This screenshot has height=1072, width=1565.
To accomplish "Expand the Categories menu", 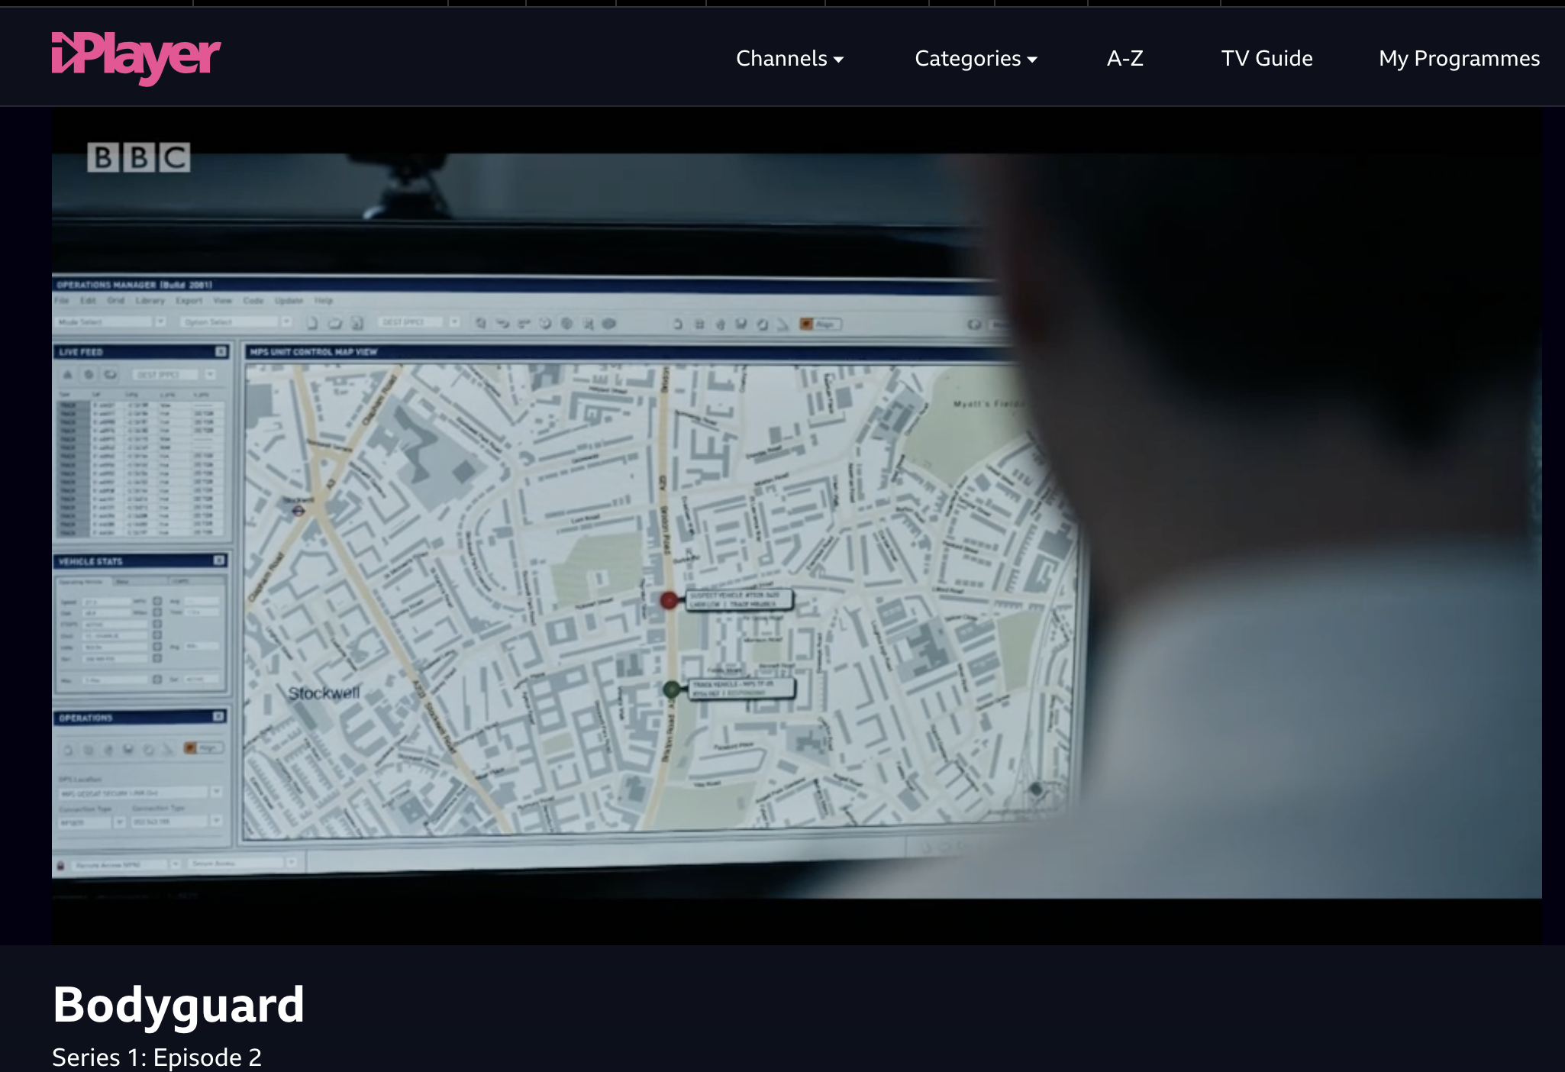I will tap(976, 58).
